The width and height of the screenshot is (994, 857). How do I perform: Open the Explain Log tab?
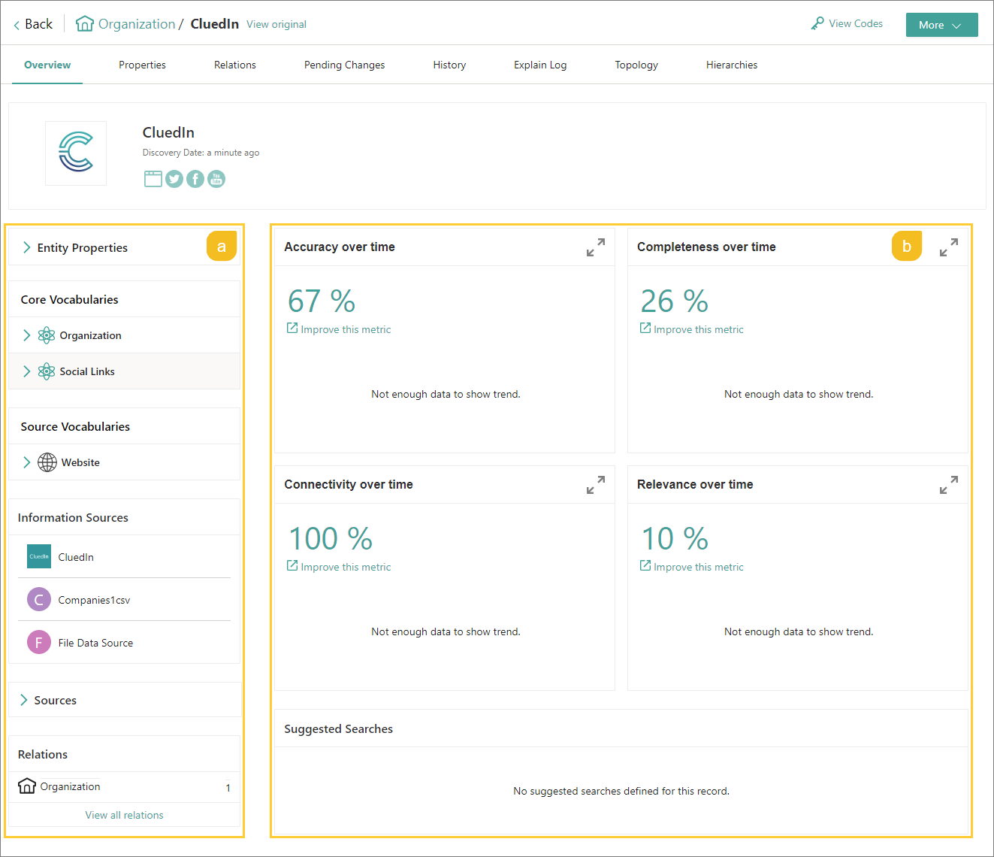click(540, 65)
